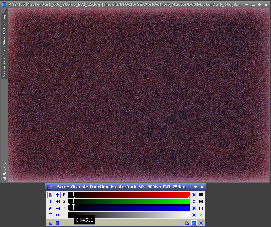Select the Edit STF mode arrow
271x227 pixels.
coord(57,195)
